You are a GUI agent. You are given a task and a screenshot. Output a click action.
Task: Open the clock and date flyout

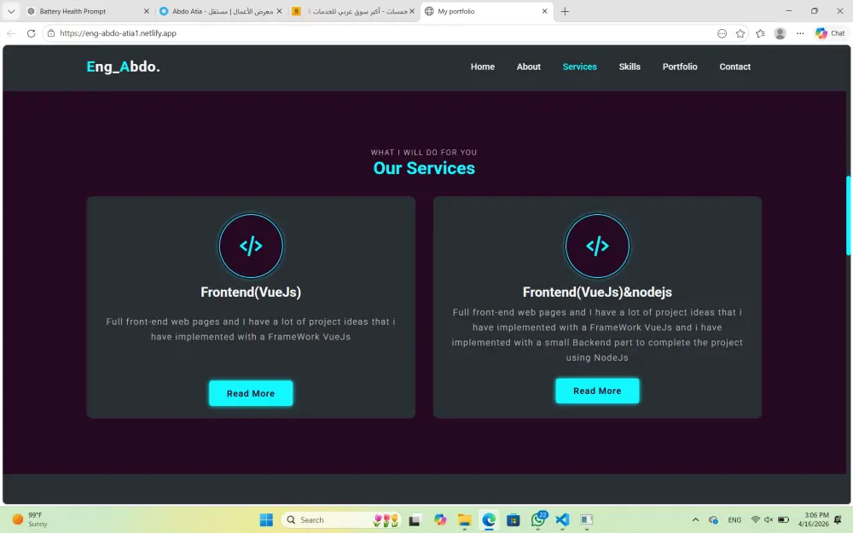[813, 519]
